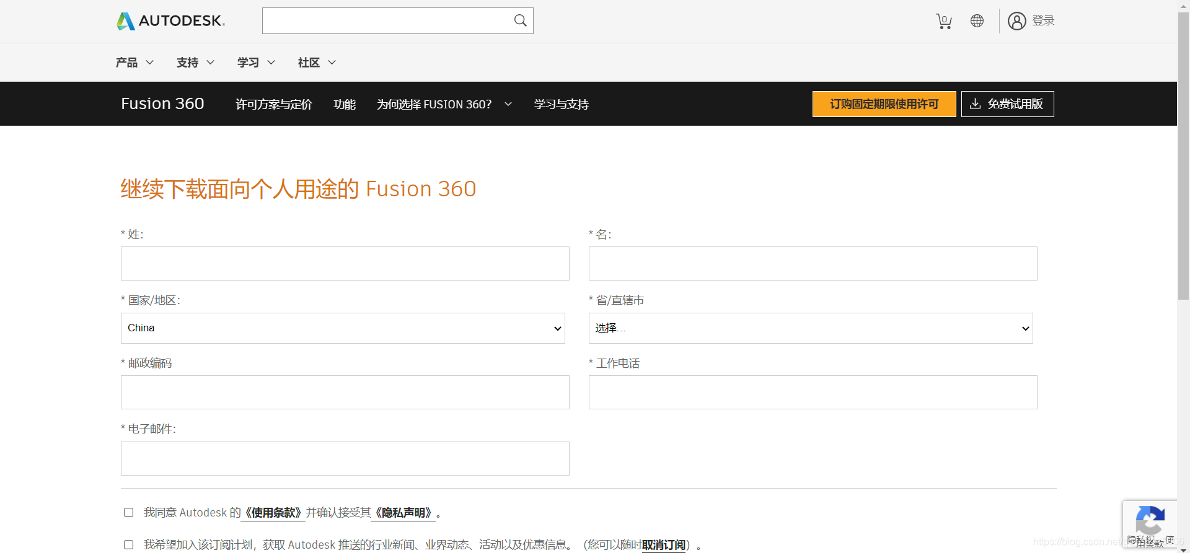Click the 取消订阅 link
This screenshot has height=553, width=1190.
pyautogui.click(x=663, y=545)
